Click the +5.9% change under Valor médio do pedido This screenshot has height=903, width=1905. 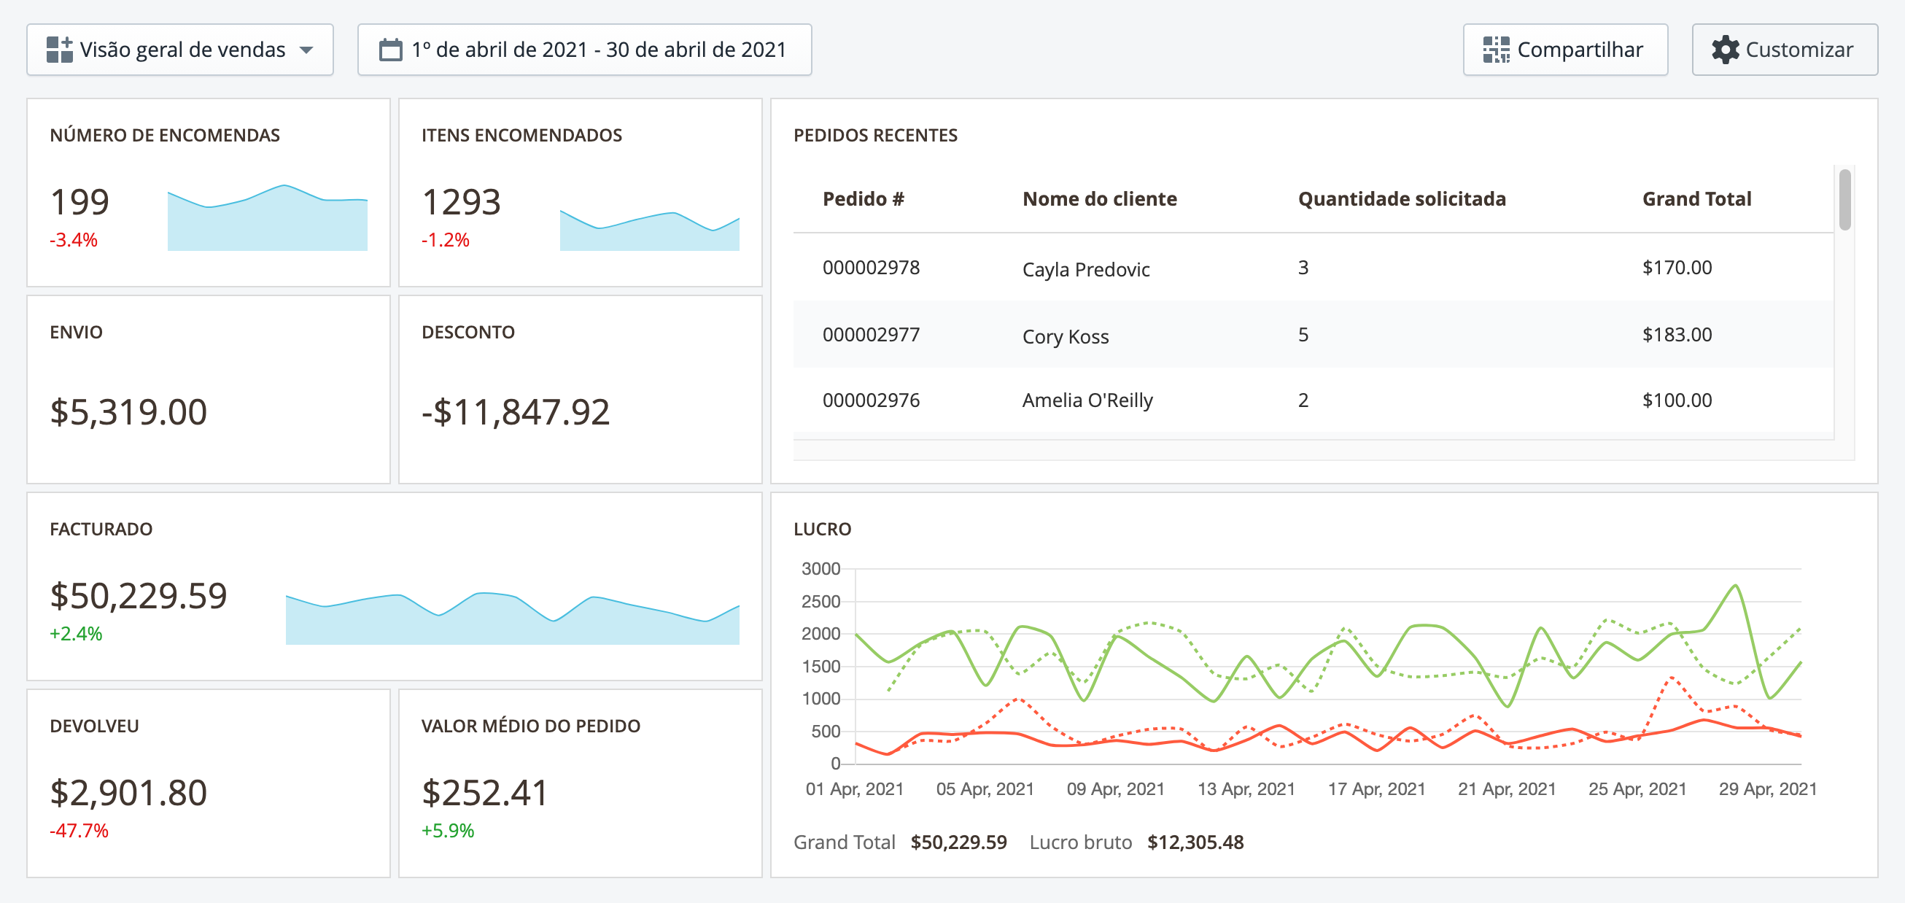pyautogui.click(x=447, y=831)
